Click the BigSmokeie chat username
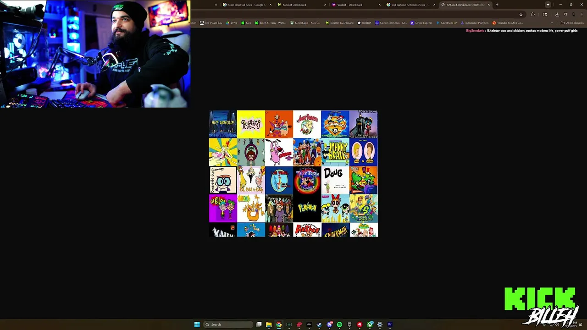The height and width of the screenshot is (330, 587). point(475,31)
